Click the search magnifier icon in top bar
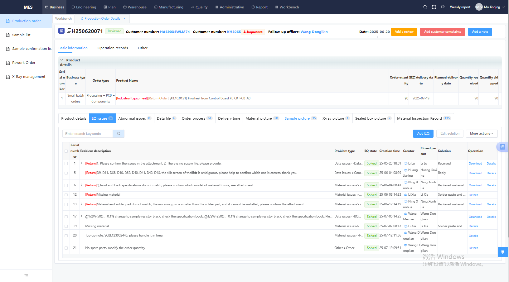509x282 pixels. (x=425, y=7)
